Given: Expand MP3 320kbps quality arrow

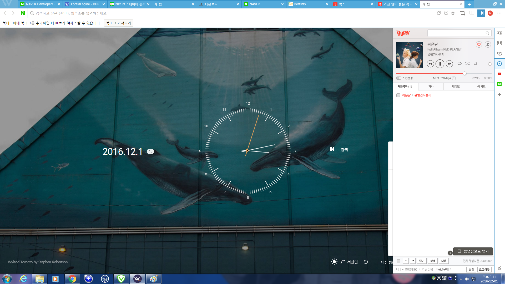Looking at the screenshot, I should click(454, 78).
